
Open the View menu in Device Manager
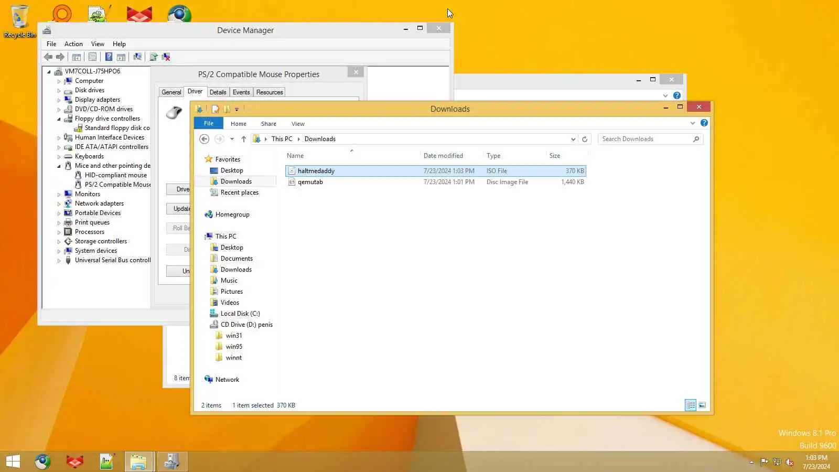click(x=98, y=44)
